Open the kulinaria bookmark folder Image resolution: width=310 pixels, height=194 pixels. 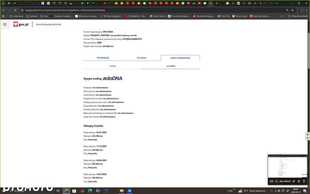tap(32, 16)
